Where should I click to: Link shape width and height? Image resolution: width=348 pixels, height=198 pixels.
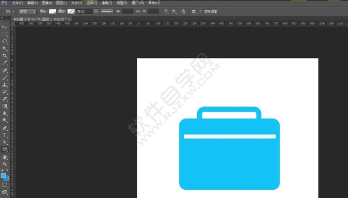pyautogui.click(x=138, y=11)
